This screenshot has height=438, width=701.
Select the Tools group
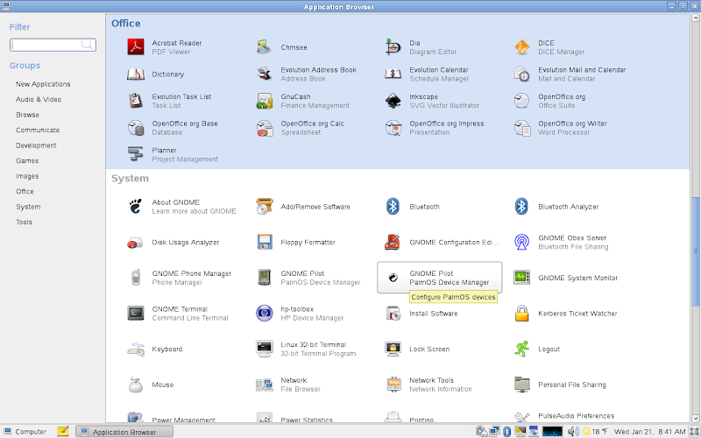point(24,223)
